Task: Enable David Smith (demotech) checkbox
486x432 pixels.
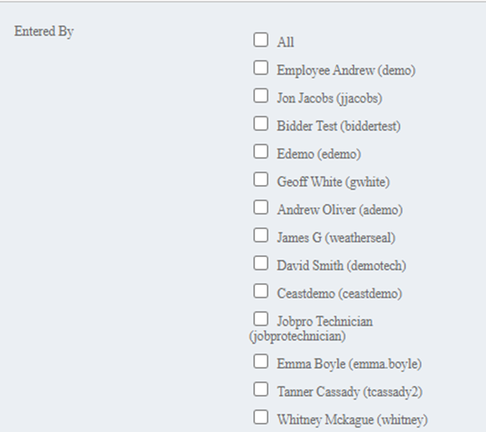Action: (261, 263)
